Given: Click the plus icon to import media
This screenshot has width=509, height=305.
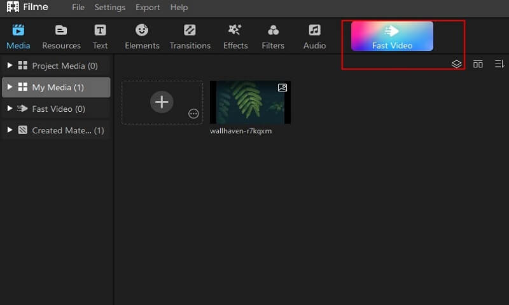Looking at the screenshot, I should (x=162, y=102).
